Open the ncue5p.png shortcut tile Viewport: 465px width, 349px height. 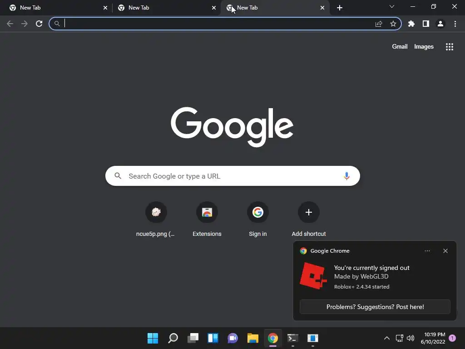point(156,219)
